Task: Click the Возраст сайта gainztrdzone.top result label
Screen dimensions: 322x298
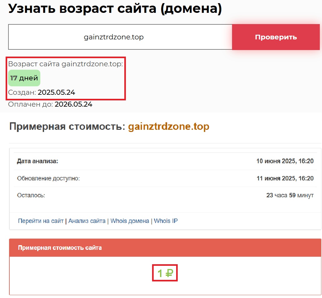Action: click(x=66, y=64)
